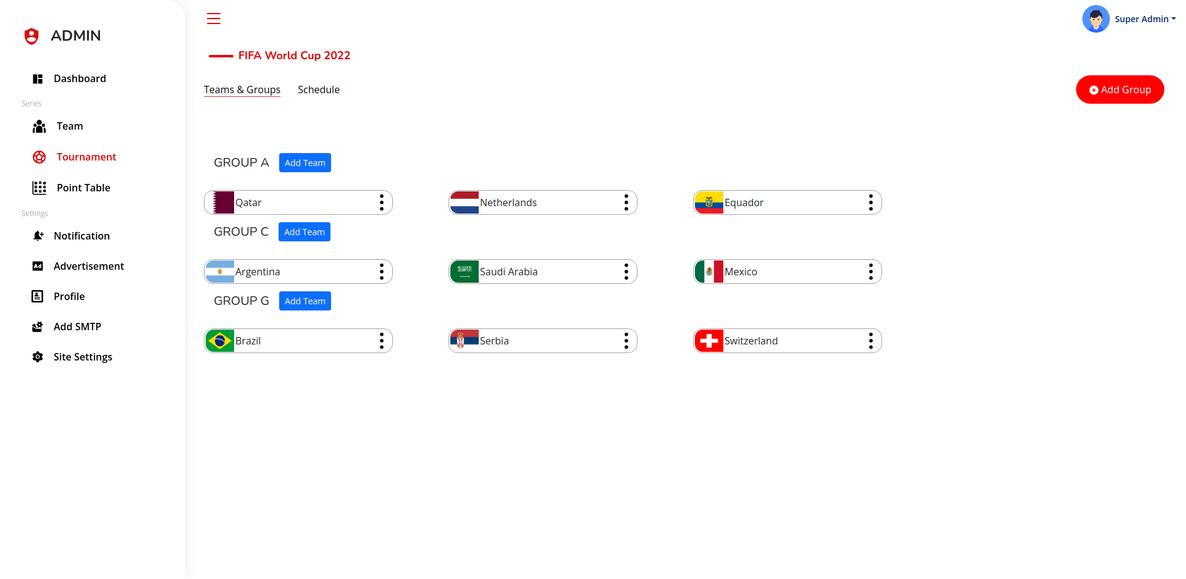Select the Notification bell icon
The image size is (1186, 579).
(38, 236)
